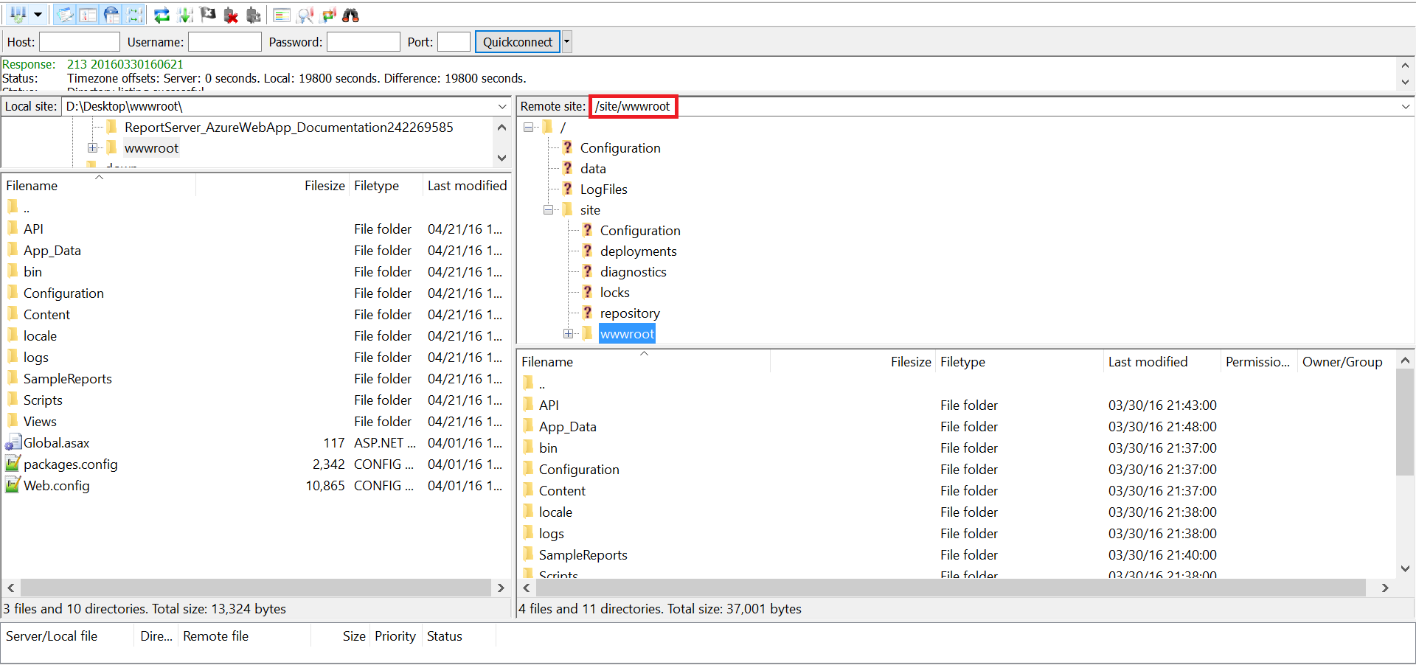Select the remote locks tree folder
The height and width of the screenshot is (665, 1416).
[x=614, y=293]
